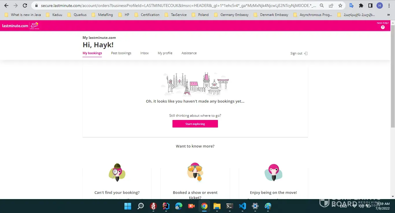Open Visual Studio Code from the taskbar
Viewport: 395px width, 213px height.
point(242,206)
